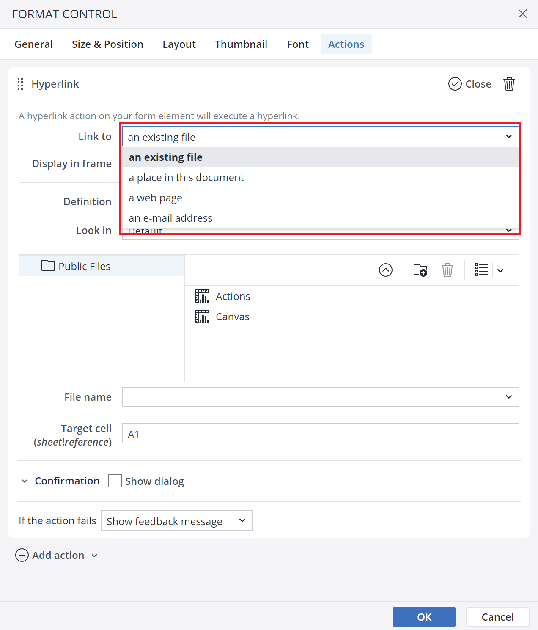The height and width of the screenshot is (630, 538).
Task: Expand the Add action dropdown chevron
Action: (x=94, y=556)
